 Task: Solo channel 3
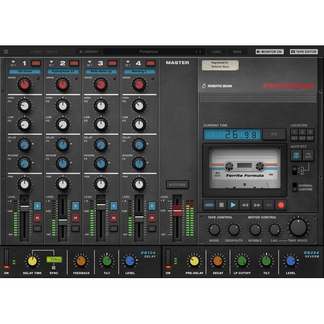tap(114, 206)
